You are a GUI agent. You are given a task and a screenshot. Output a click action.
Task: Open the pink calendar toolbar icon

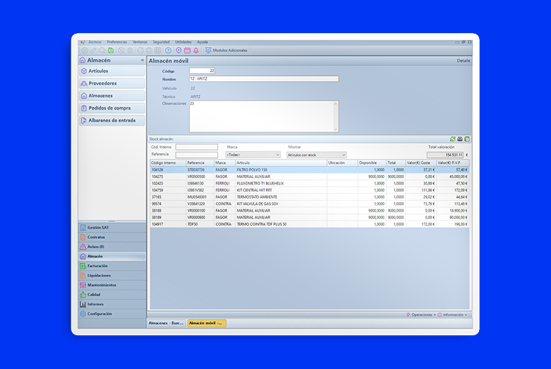[x=187, y=50]
